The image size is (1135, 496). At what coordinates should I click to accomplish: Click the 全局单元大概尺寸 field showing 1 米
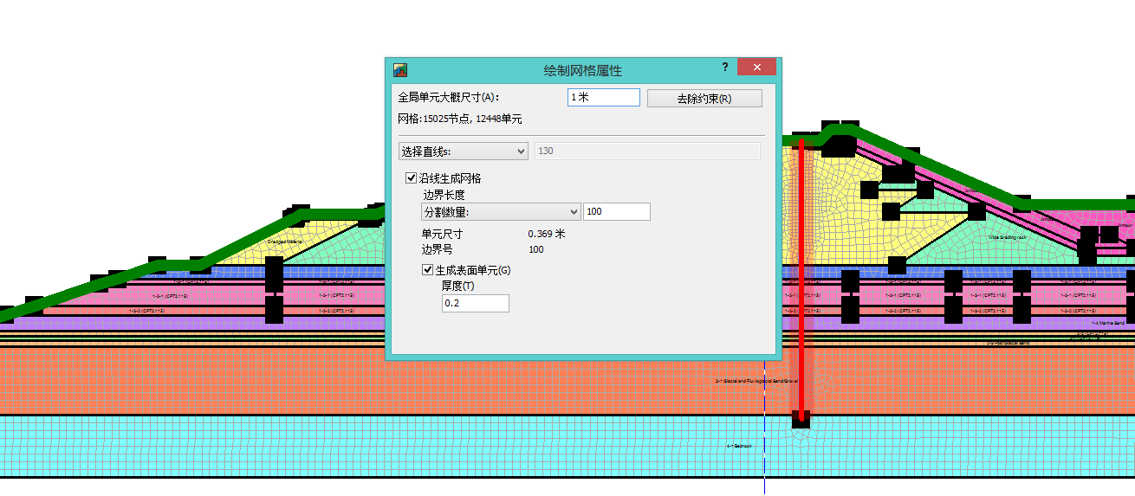603,98
